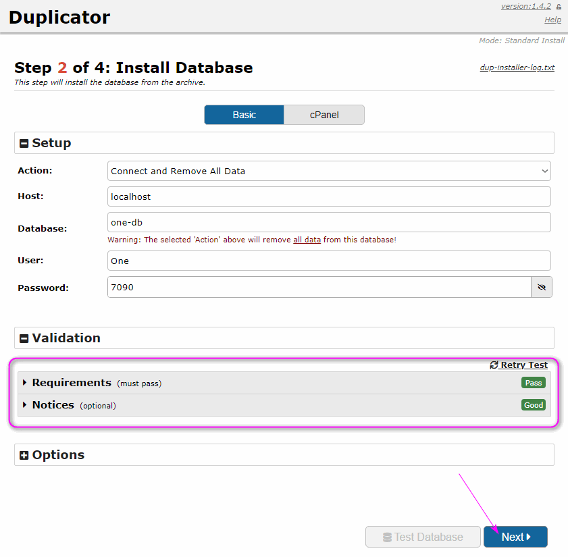Collapse the Setup section minus icon
Screen dimensions: 568x557
click(x=24, y=143)
